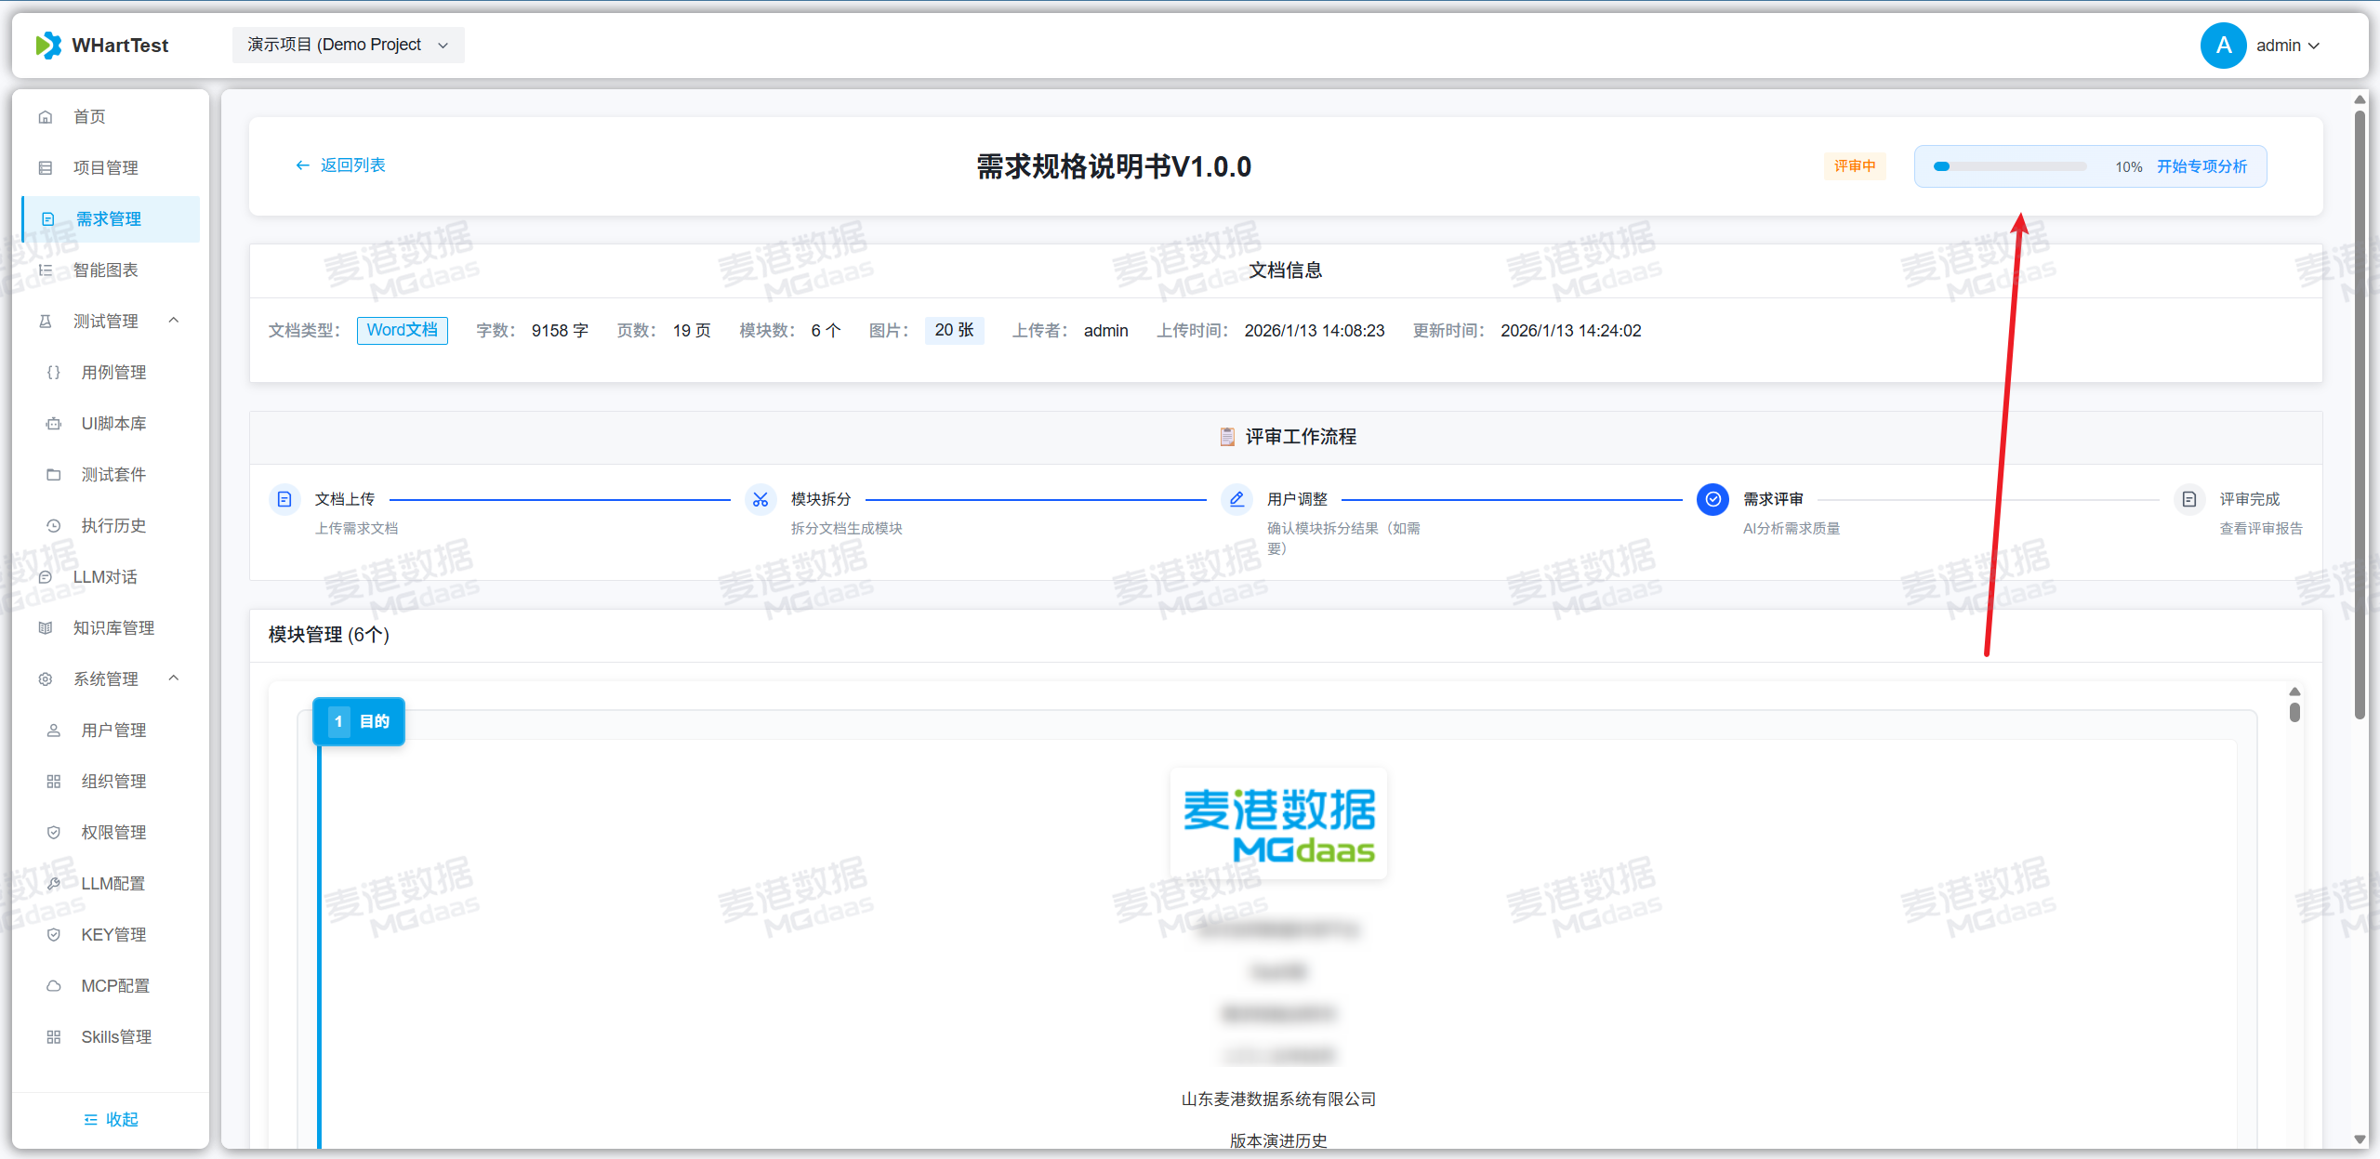Click the 收起 sidebar collapse button
Viewport: 2380px width, 1159px height.
(111, 1119)
